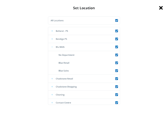168x118 pixels.
Task: Expand the Ballarat - PS location
Action: (52, 31)
